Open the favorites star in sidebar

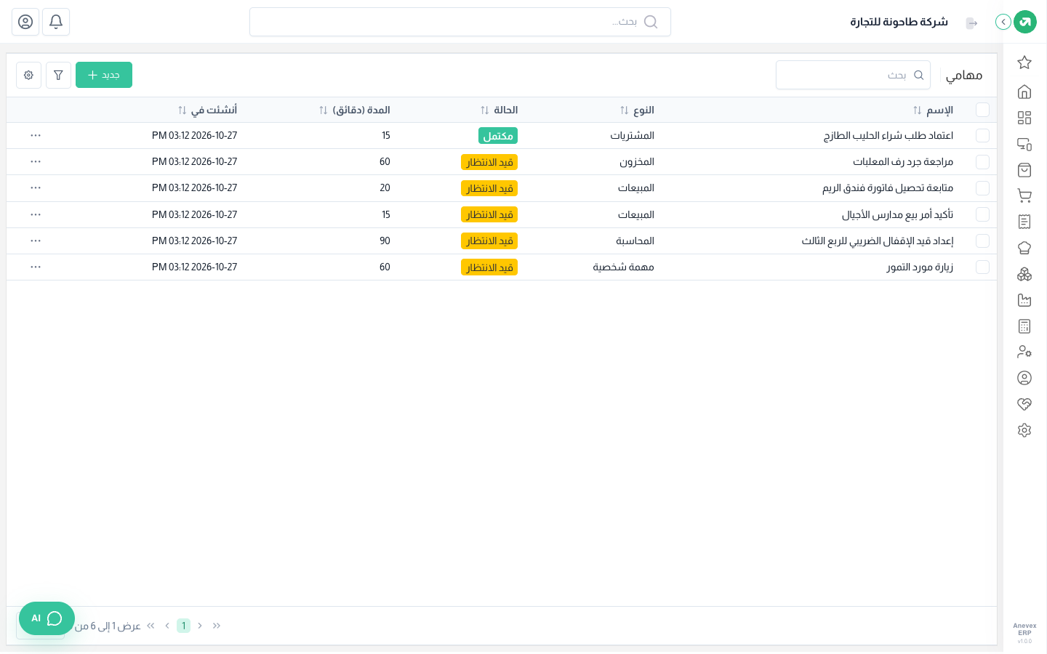(x=1024, y=62)
